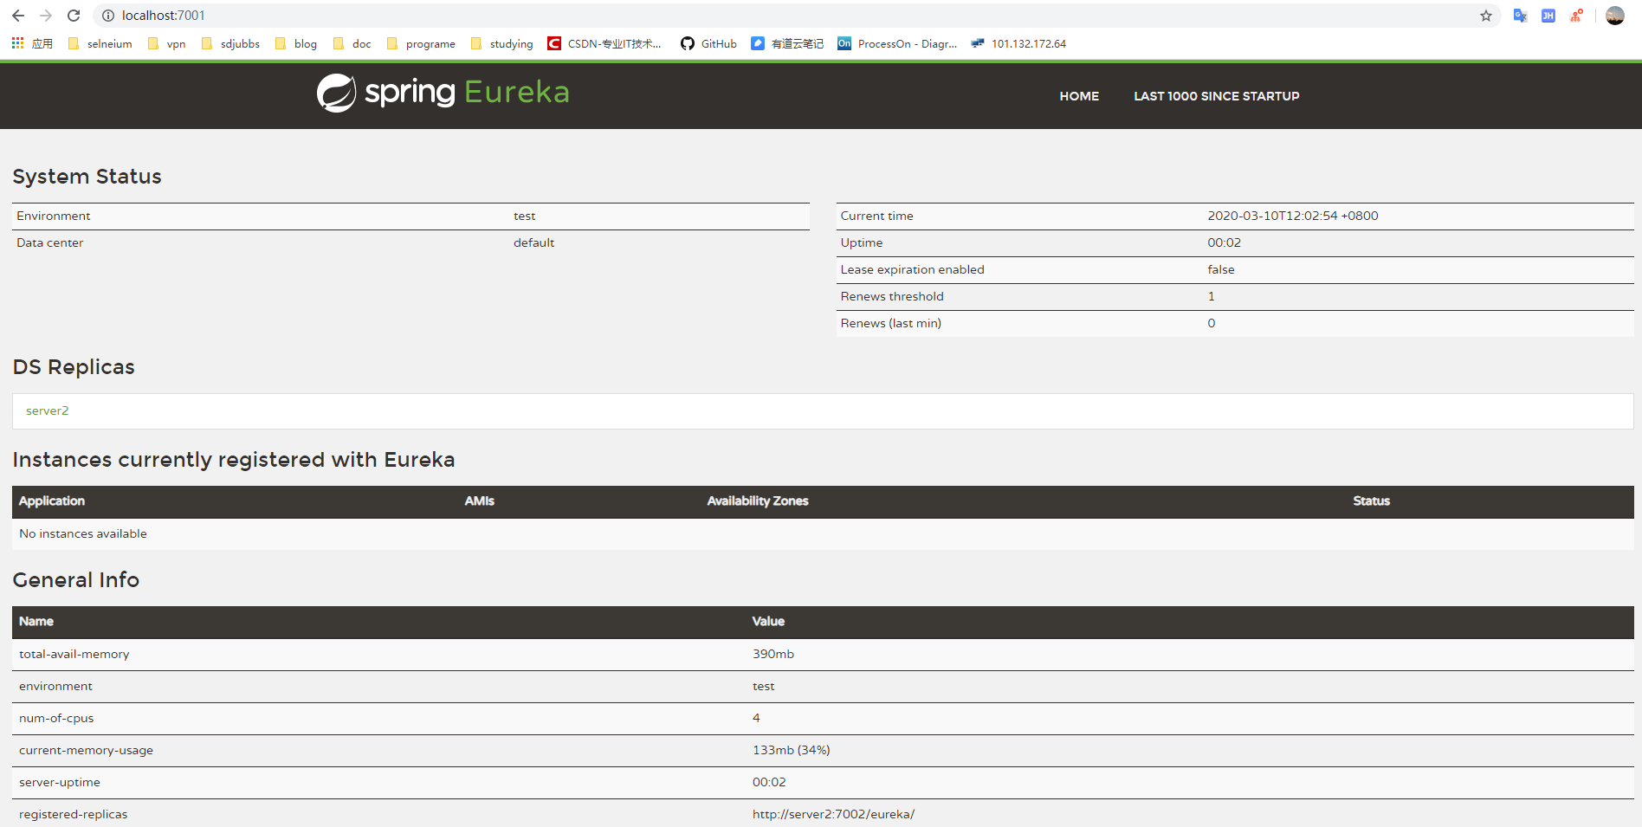Click the Name column header in General Info
The height and width of the screenshot is (827, 1642).
(36, 621)
